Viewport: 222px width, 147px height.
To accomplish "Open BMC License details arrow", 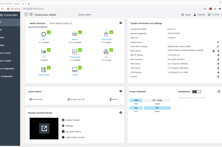I will (x=218, y=51).
